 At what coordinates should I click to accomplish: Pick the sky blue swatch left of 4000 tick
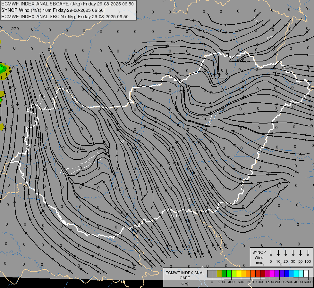(x=291, y=274)
